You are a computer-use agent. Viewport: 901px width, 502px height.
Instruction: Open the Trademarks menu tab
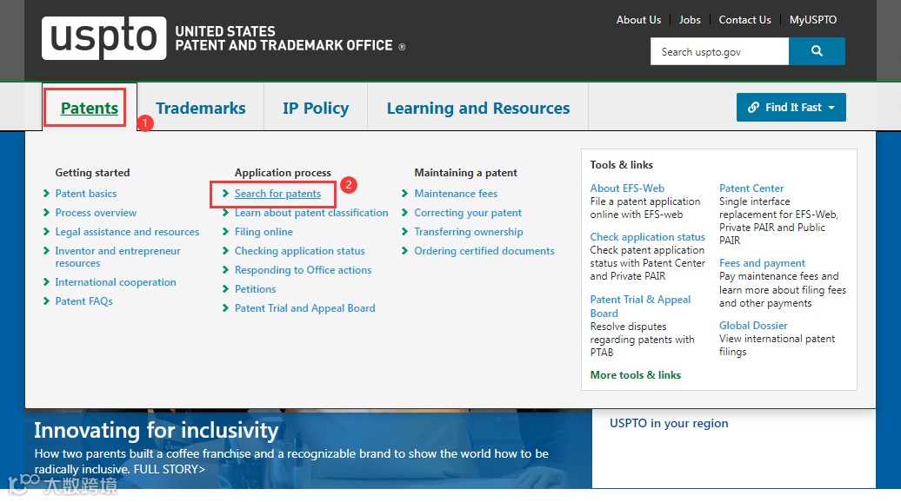(x=201, y=108)
